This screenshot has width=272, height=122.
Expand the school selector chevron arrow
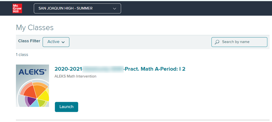coord(115,9)
